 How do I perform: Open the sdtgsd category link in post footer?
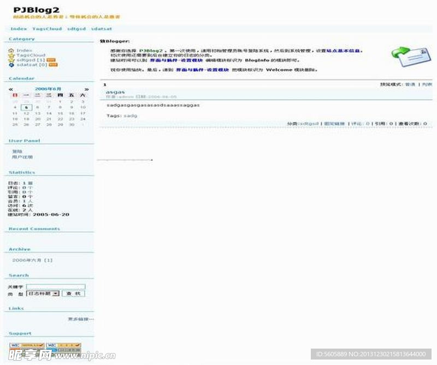(x=309, y=124)
